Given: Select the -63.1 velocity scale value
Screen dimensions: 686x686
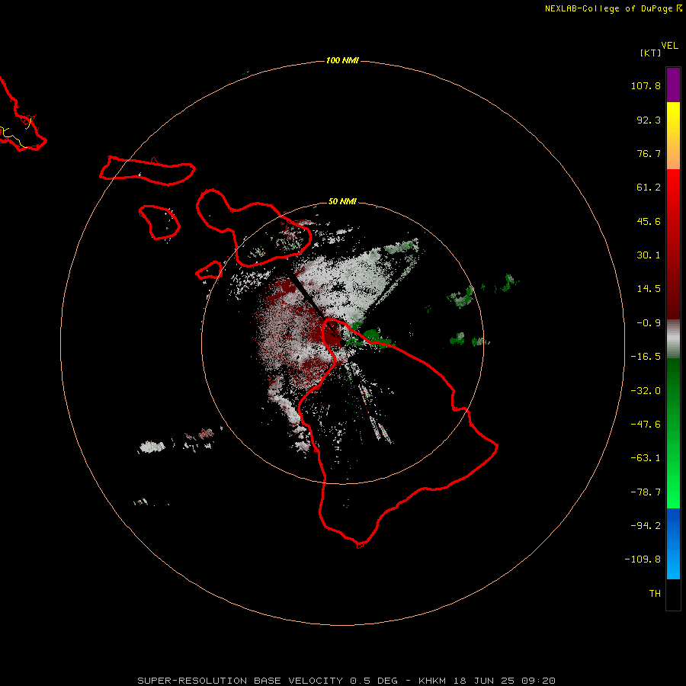Looking at the screenshot, I should point(646,458).
